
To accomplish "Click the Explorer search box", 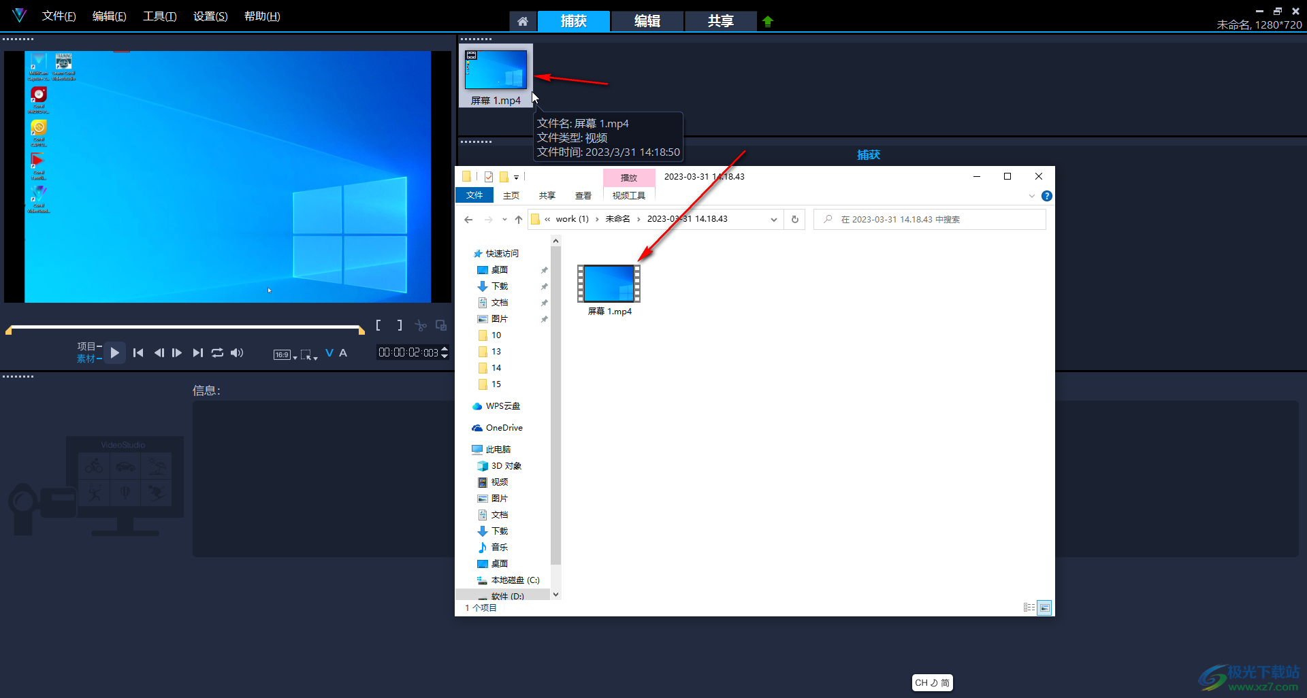I will coord(930,219).
